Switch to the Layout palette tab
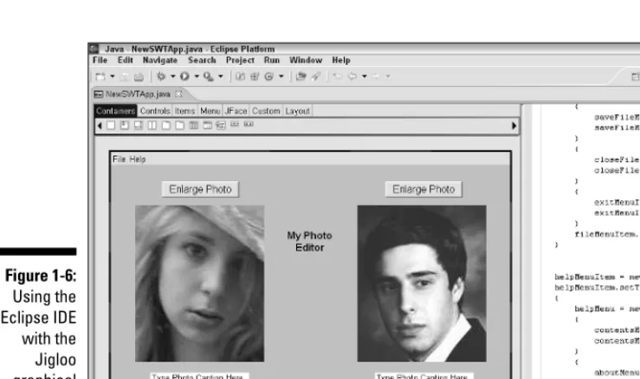This screenshot has width=640, height=379. pos(298,111)
